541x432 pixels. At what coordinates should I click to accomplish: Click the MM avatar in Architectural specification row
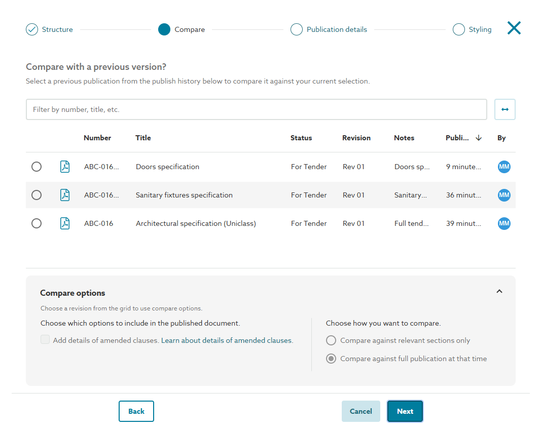(x=504, y=223)
